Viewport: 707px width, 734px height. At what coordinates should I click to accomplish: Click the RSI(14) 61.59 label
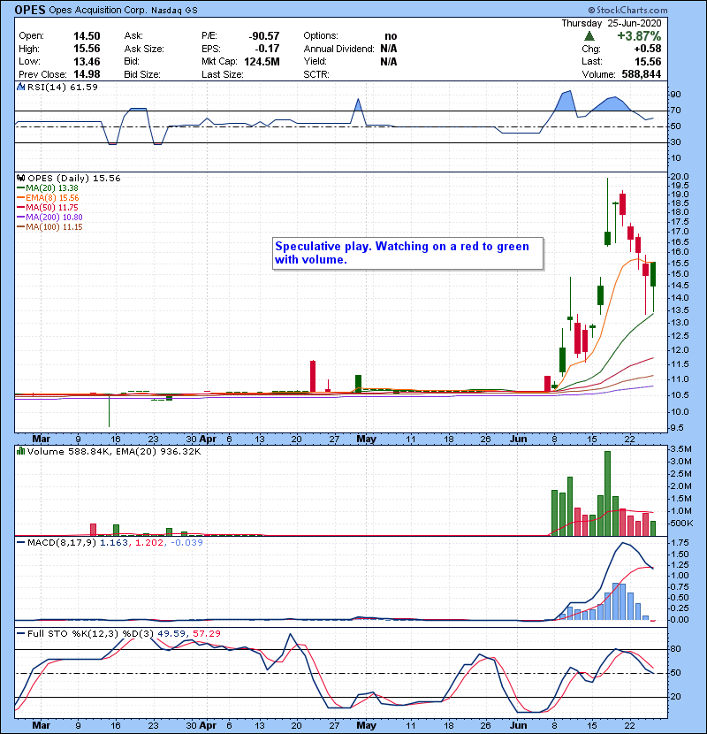coord(63,87)
